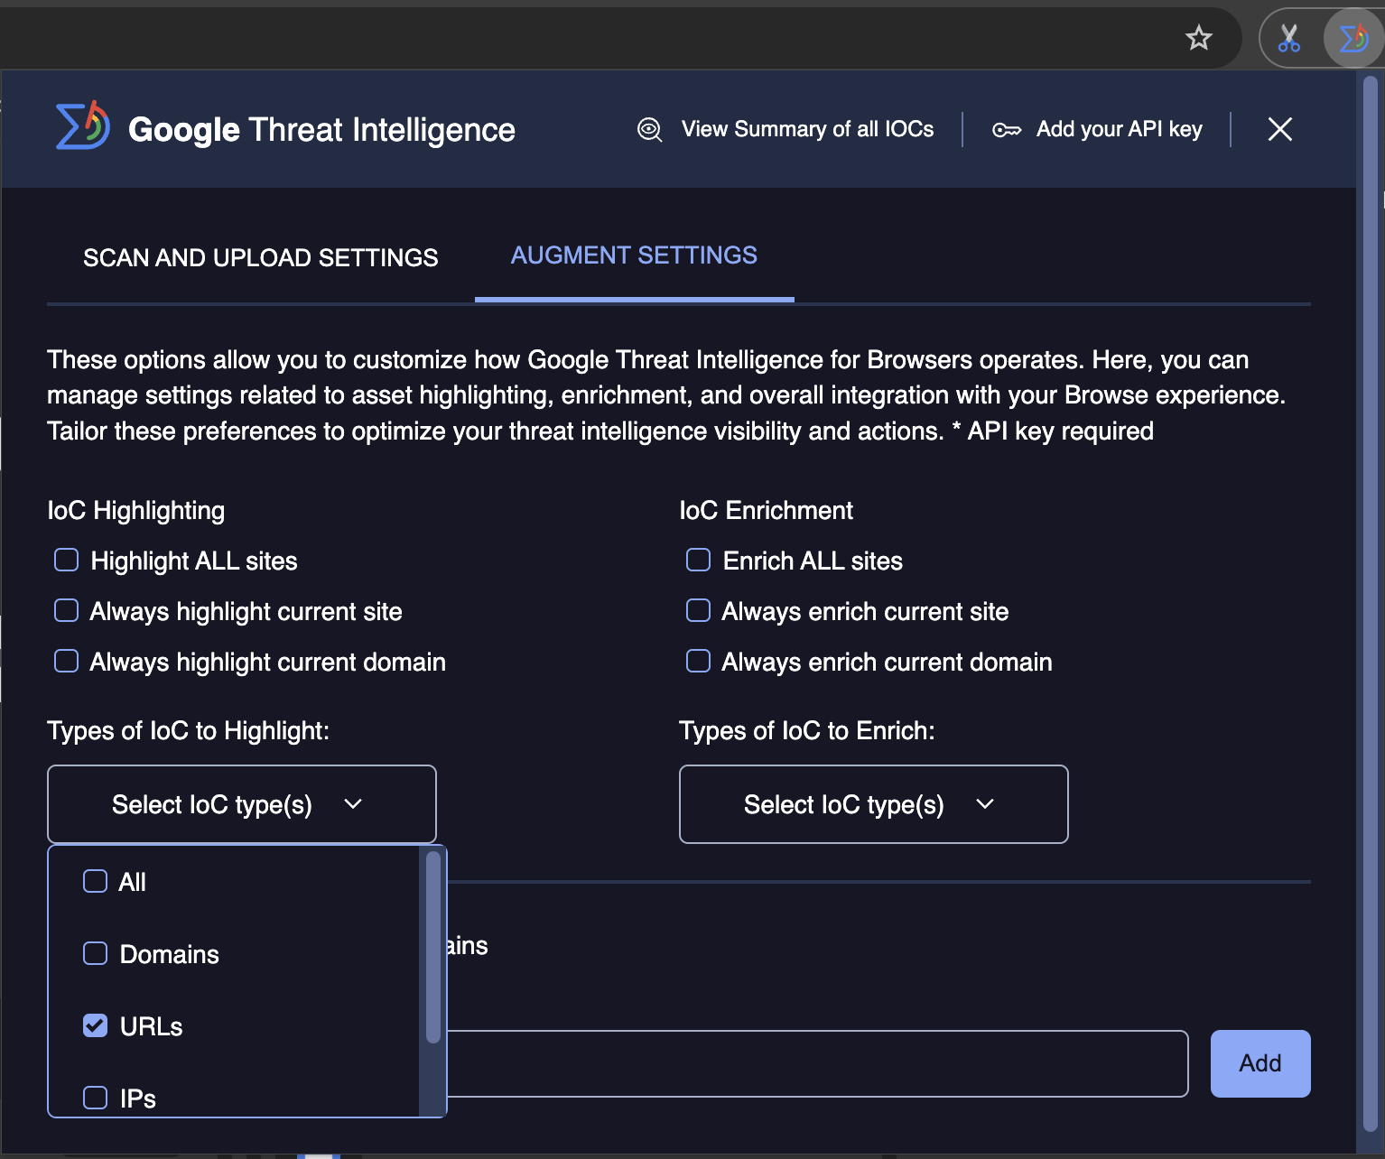Click the key icon beside Add your API key
This screenshot has width=1385, height=1159.
click(x=1007, y=130)
